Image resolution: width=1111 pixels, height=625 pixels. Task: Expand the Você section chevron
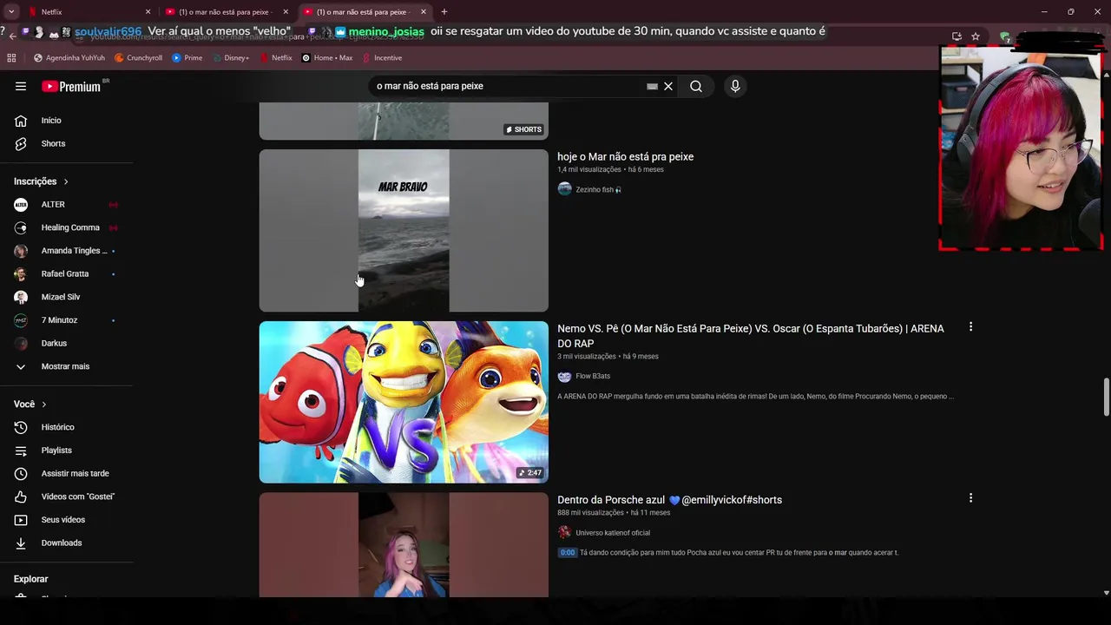(44, 405)
